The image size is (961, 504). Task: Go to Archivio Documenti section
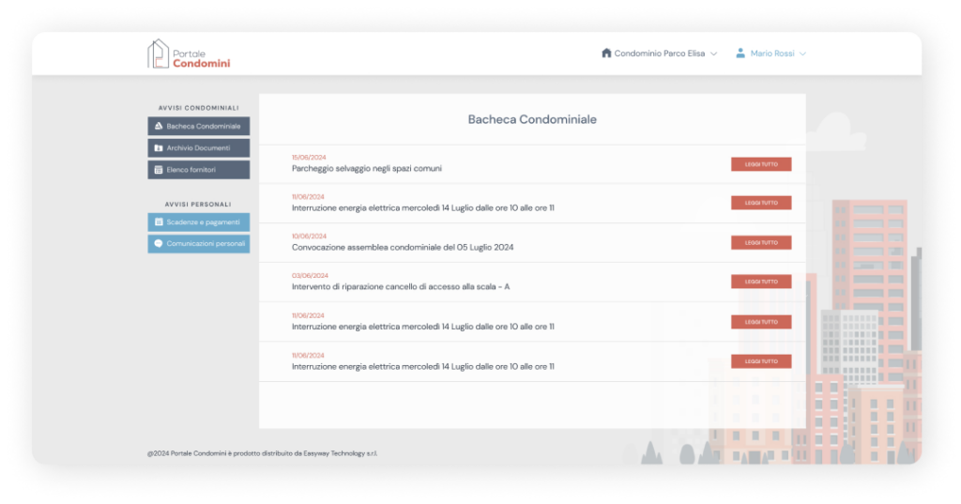[198, 148]
